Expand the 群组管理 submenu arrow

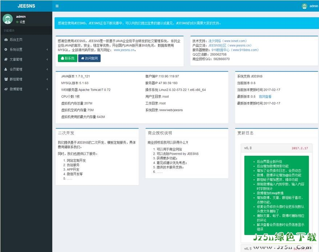[47, 79]
